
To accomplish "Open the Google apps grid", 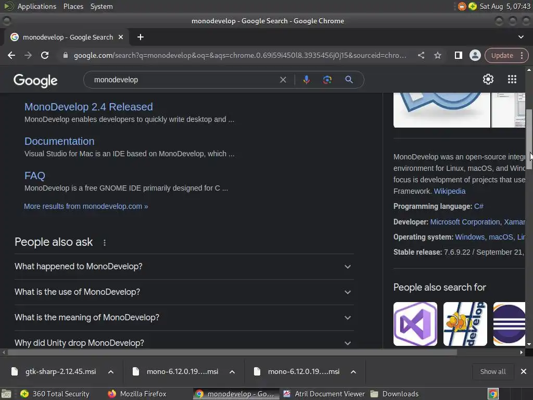I will coord(512,79).
